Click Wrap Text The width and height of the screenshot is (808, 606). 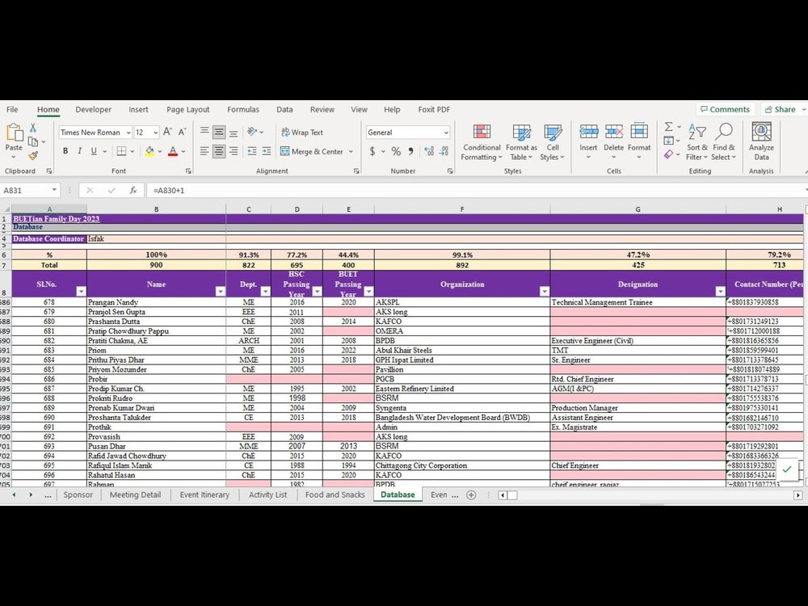tap(302, 133)
